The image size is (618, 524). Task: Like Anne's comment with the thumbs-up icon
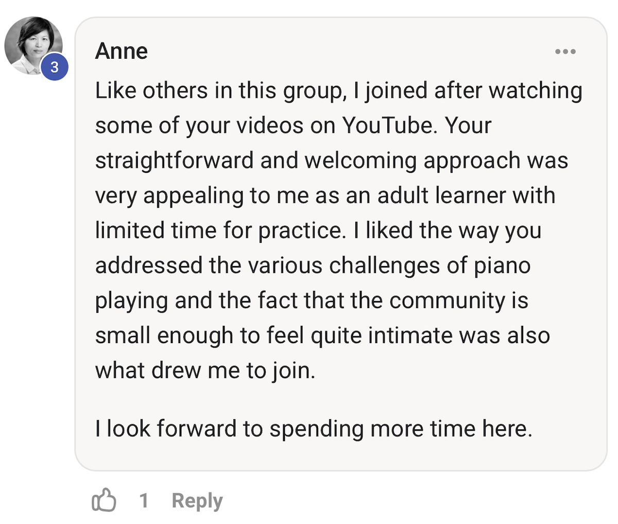pyautogui.click(x=104, y=500)
